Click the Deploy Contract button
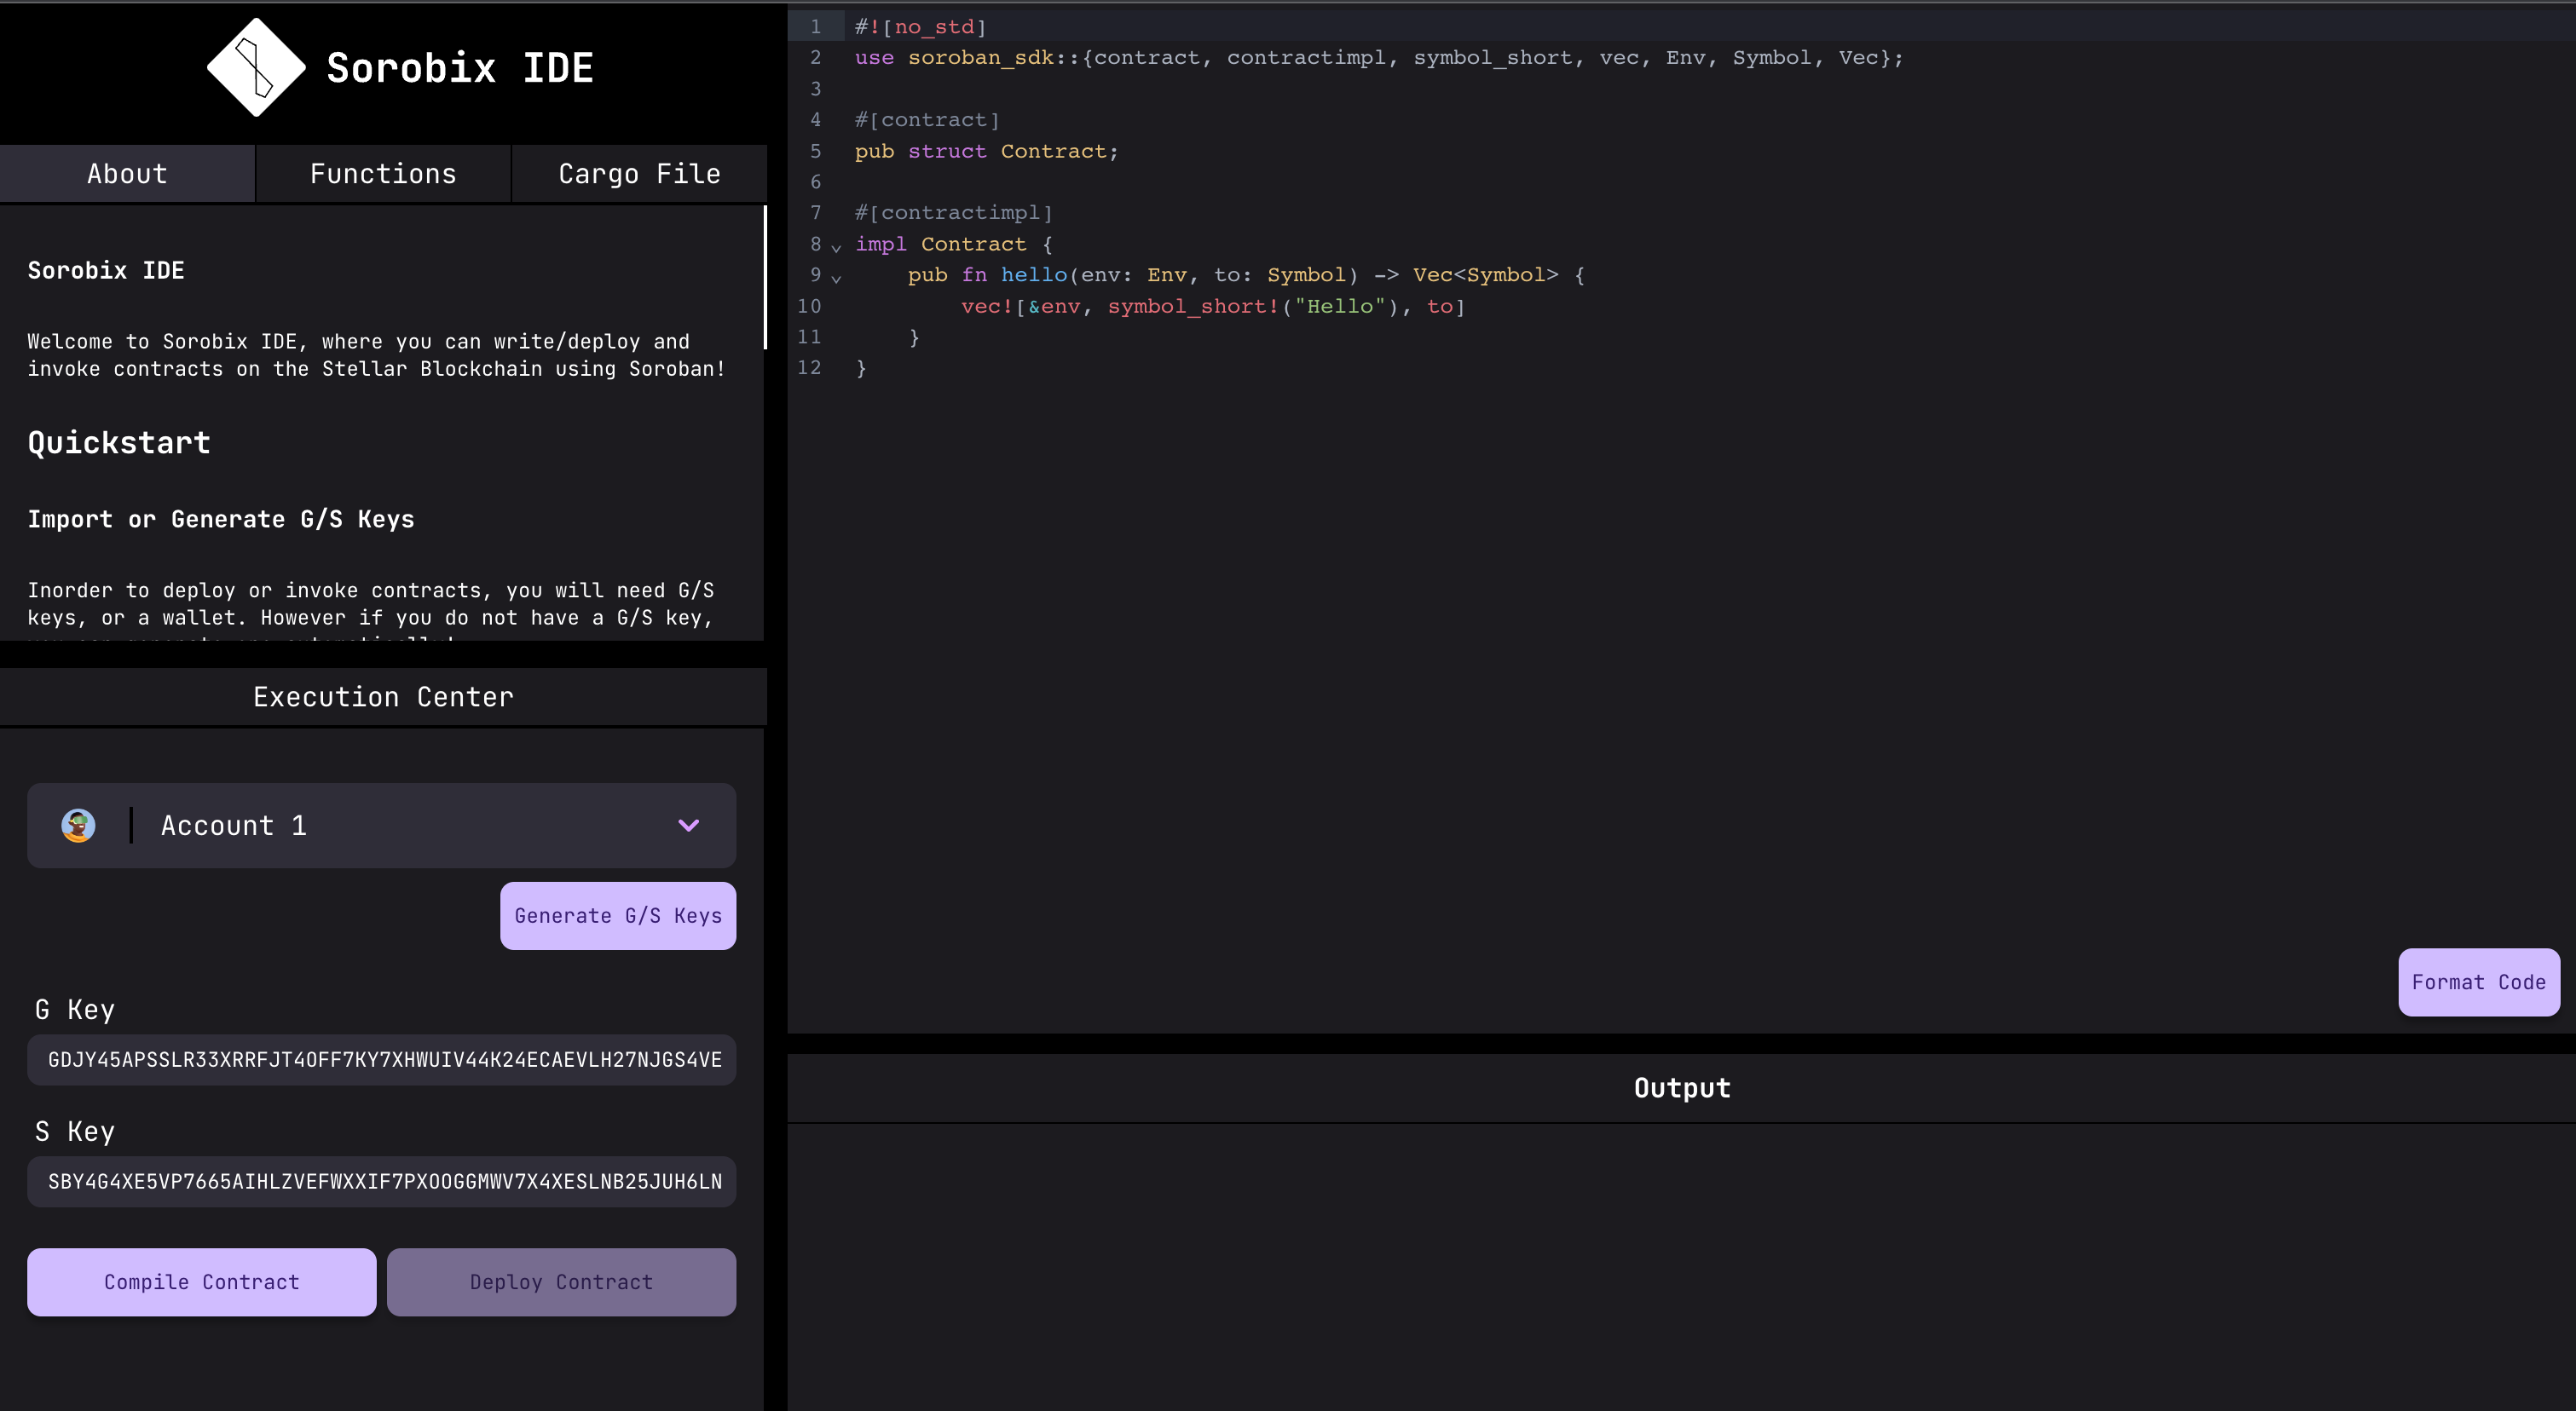The image size is (2576, 1411). point(561,1282)
